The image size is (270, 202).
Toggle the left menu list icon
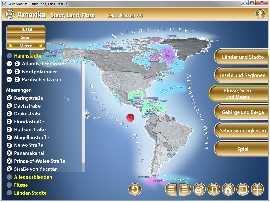(171, 189)
